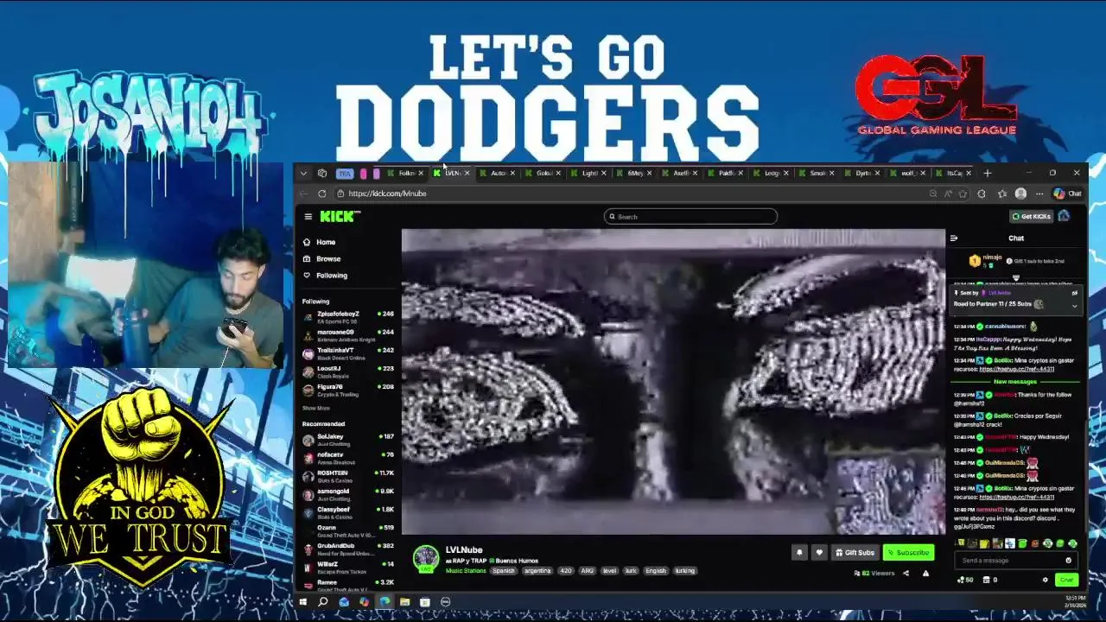
Task: Add page to favorites star icon
Action: (963, 194)
